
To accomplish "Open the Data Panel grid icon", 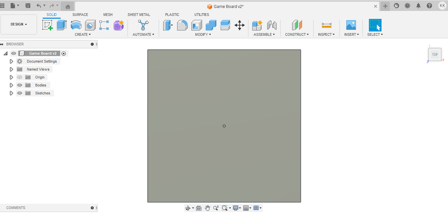I will pos(2,6).
